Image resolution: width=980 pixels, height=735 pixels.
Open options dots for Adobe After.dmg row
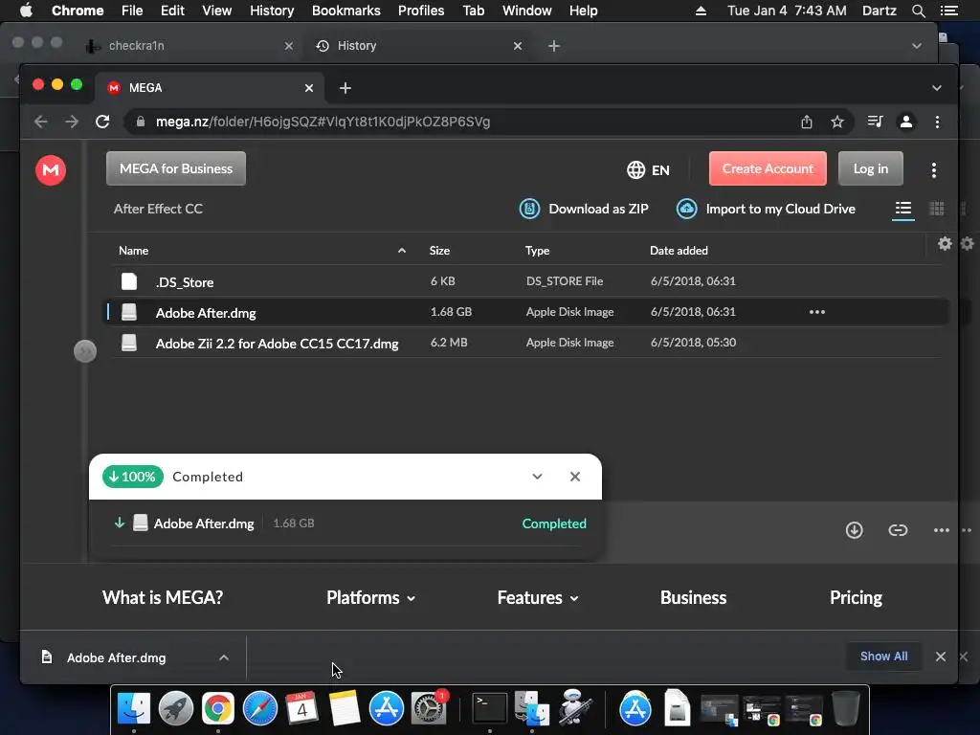coord(817,312)
